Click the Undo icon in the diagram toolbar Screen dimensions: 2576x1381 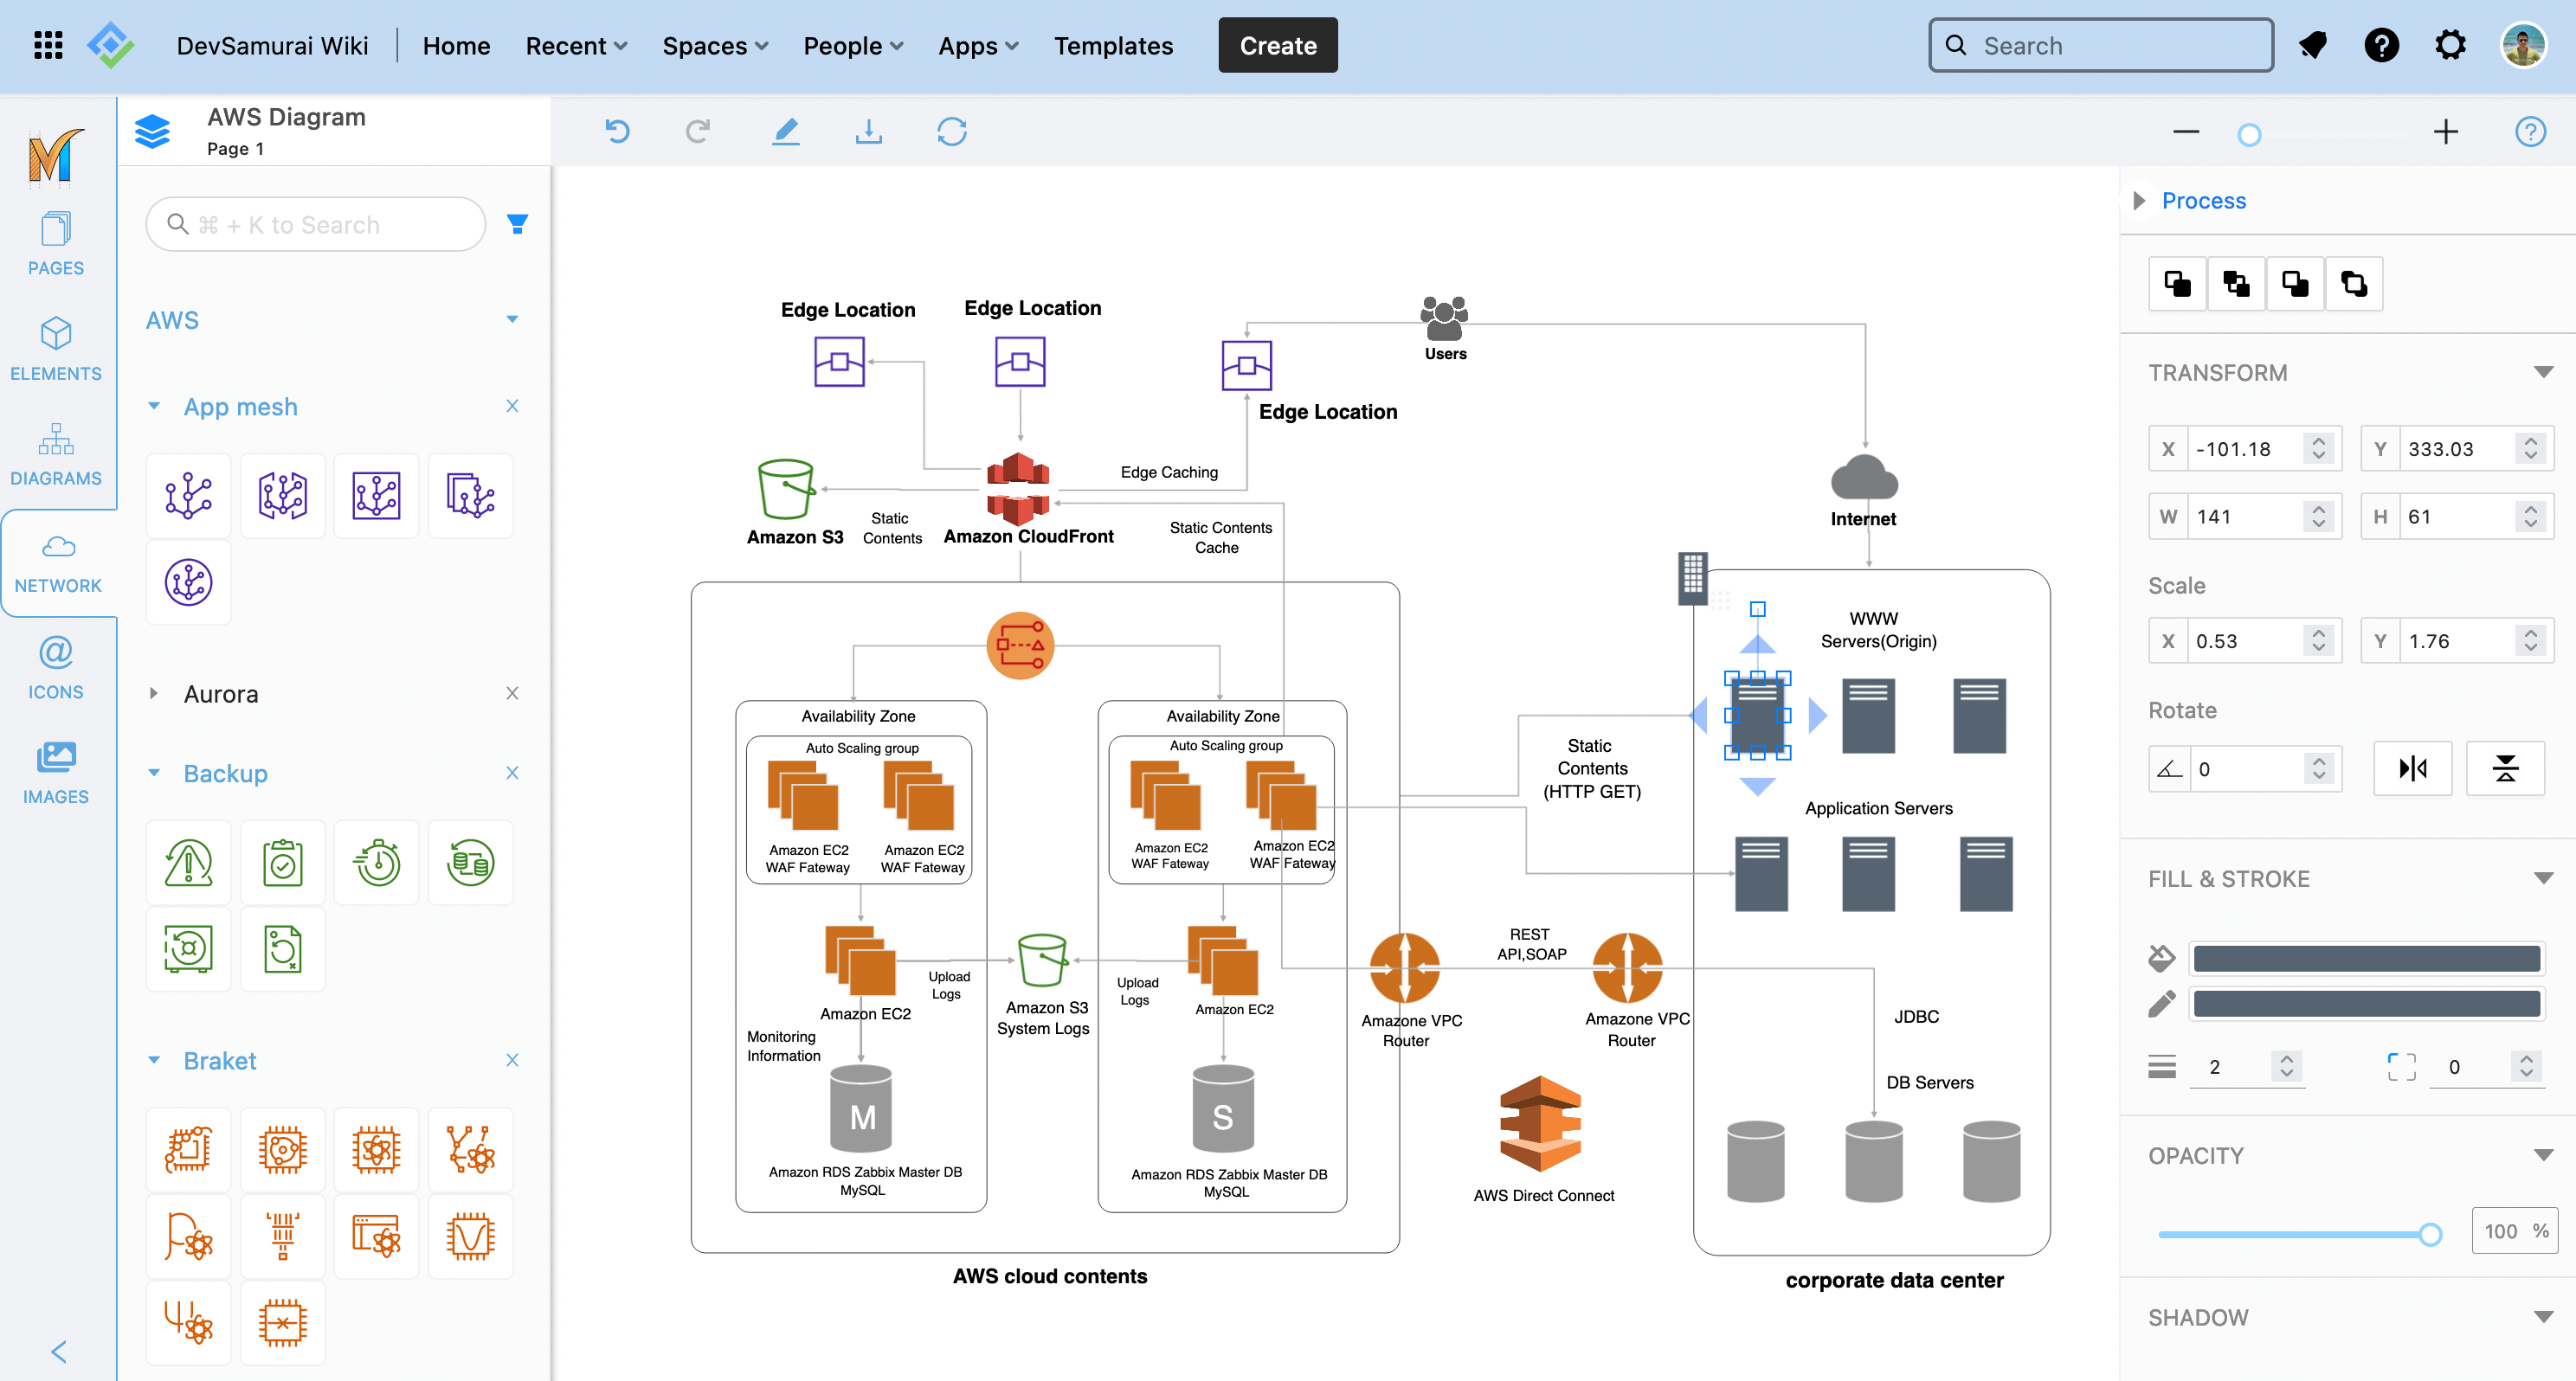click(x=617, y=131)
